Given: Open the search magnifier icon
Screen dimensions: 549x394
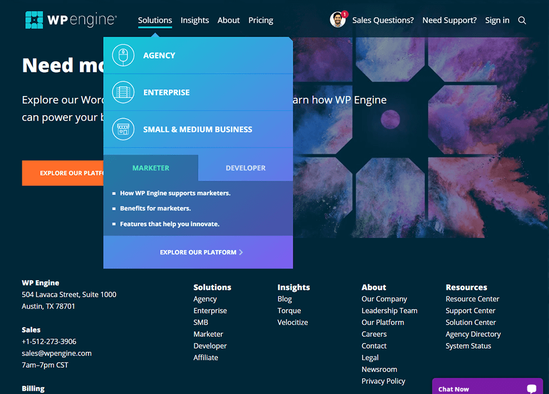Looking at the screenshot, I should pos(522,21).
